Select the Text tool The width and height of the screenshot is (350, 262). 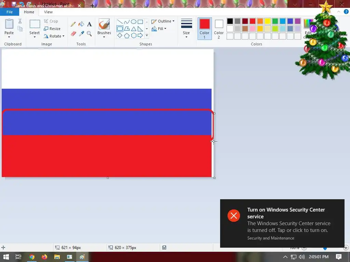[x=89, y=24]
